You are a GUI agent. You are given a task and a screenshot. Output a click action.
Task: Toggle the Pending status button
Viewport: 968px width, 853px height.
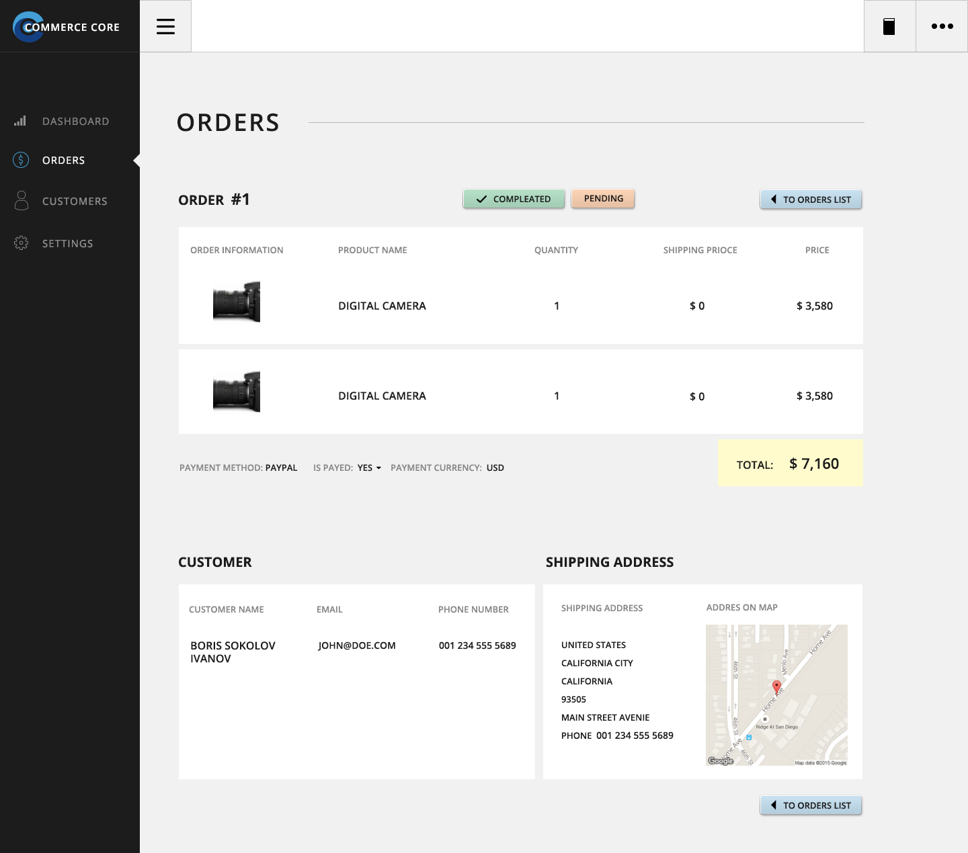(x=603, y=199)
